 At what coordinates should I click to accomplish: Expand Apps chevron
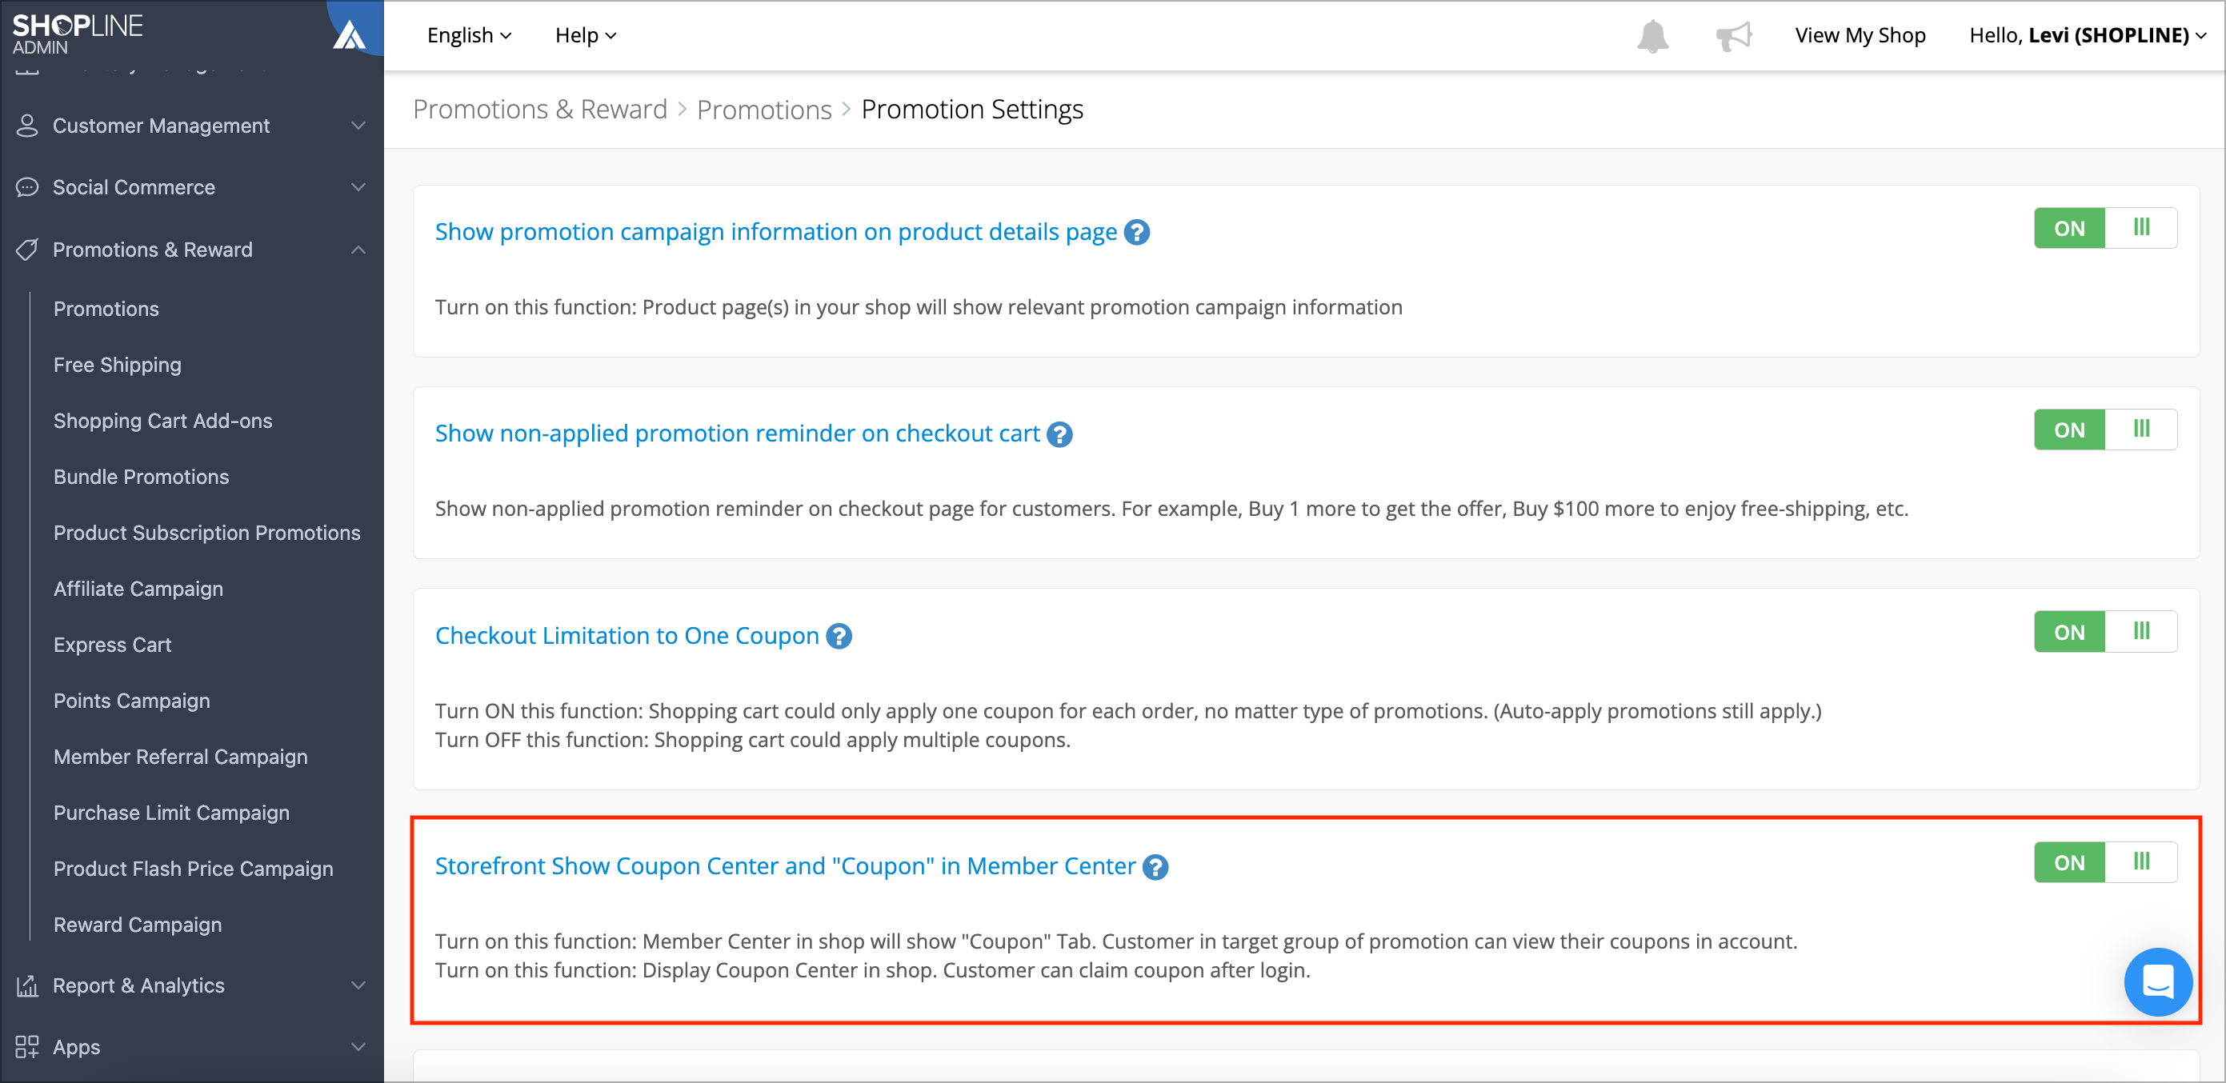coord(358,1047)
